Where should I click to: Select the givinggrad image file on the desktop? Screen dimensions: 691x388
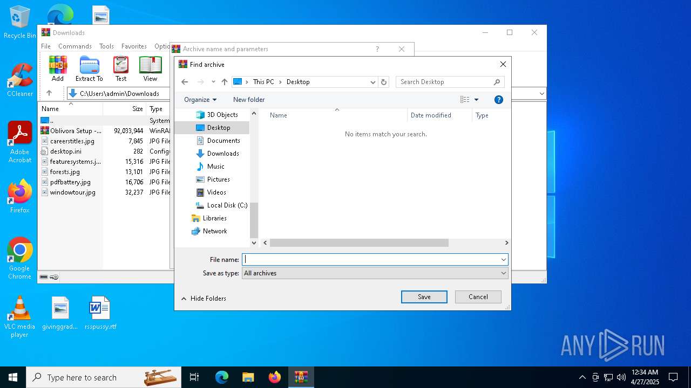coord(60,313)
